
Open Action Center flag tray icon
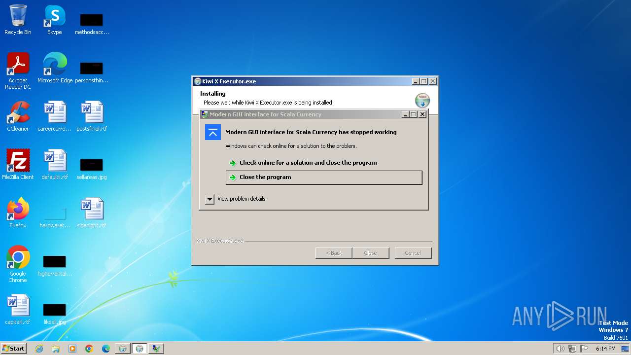[x=584, y=349]
